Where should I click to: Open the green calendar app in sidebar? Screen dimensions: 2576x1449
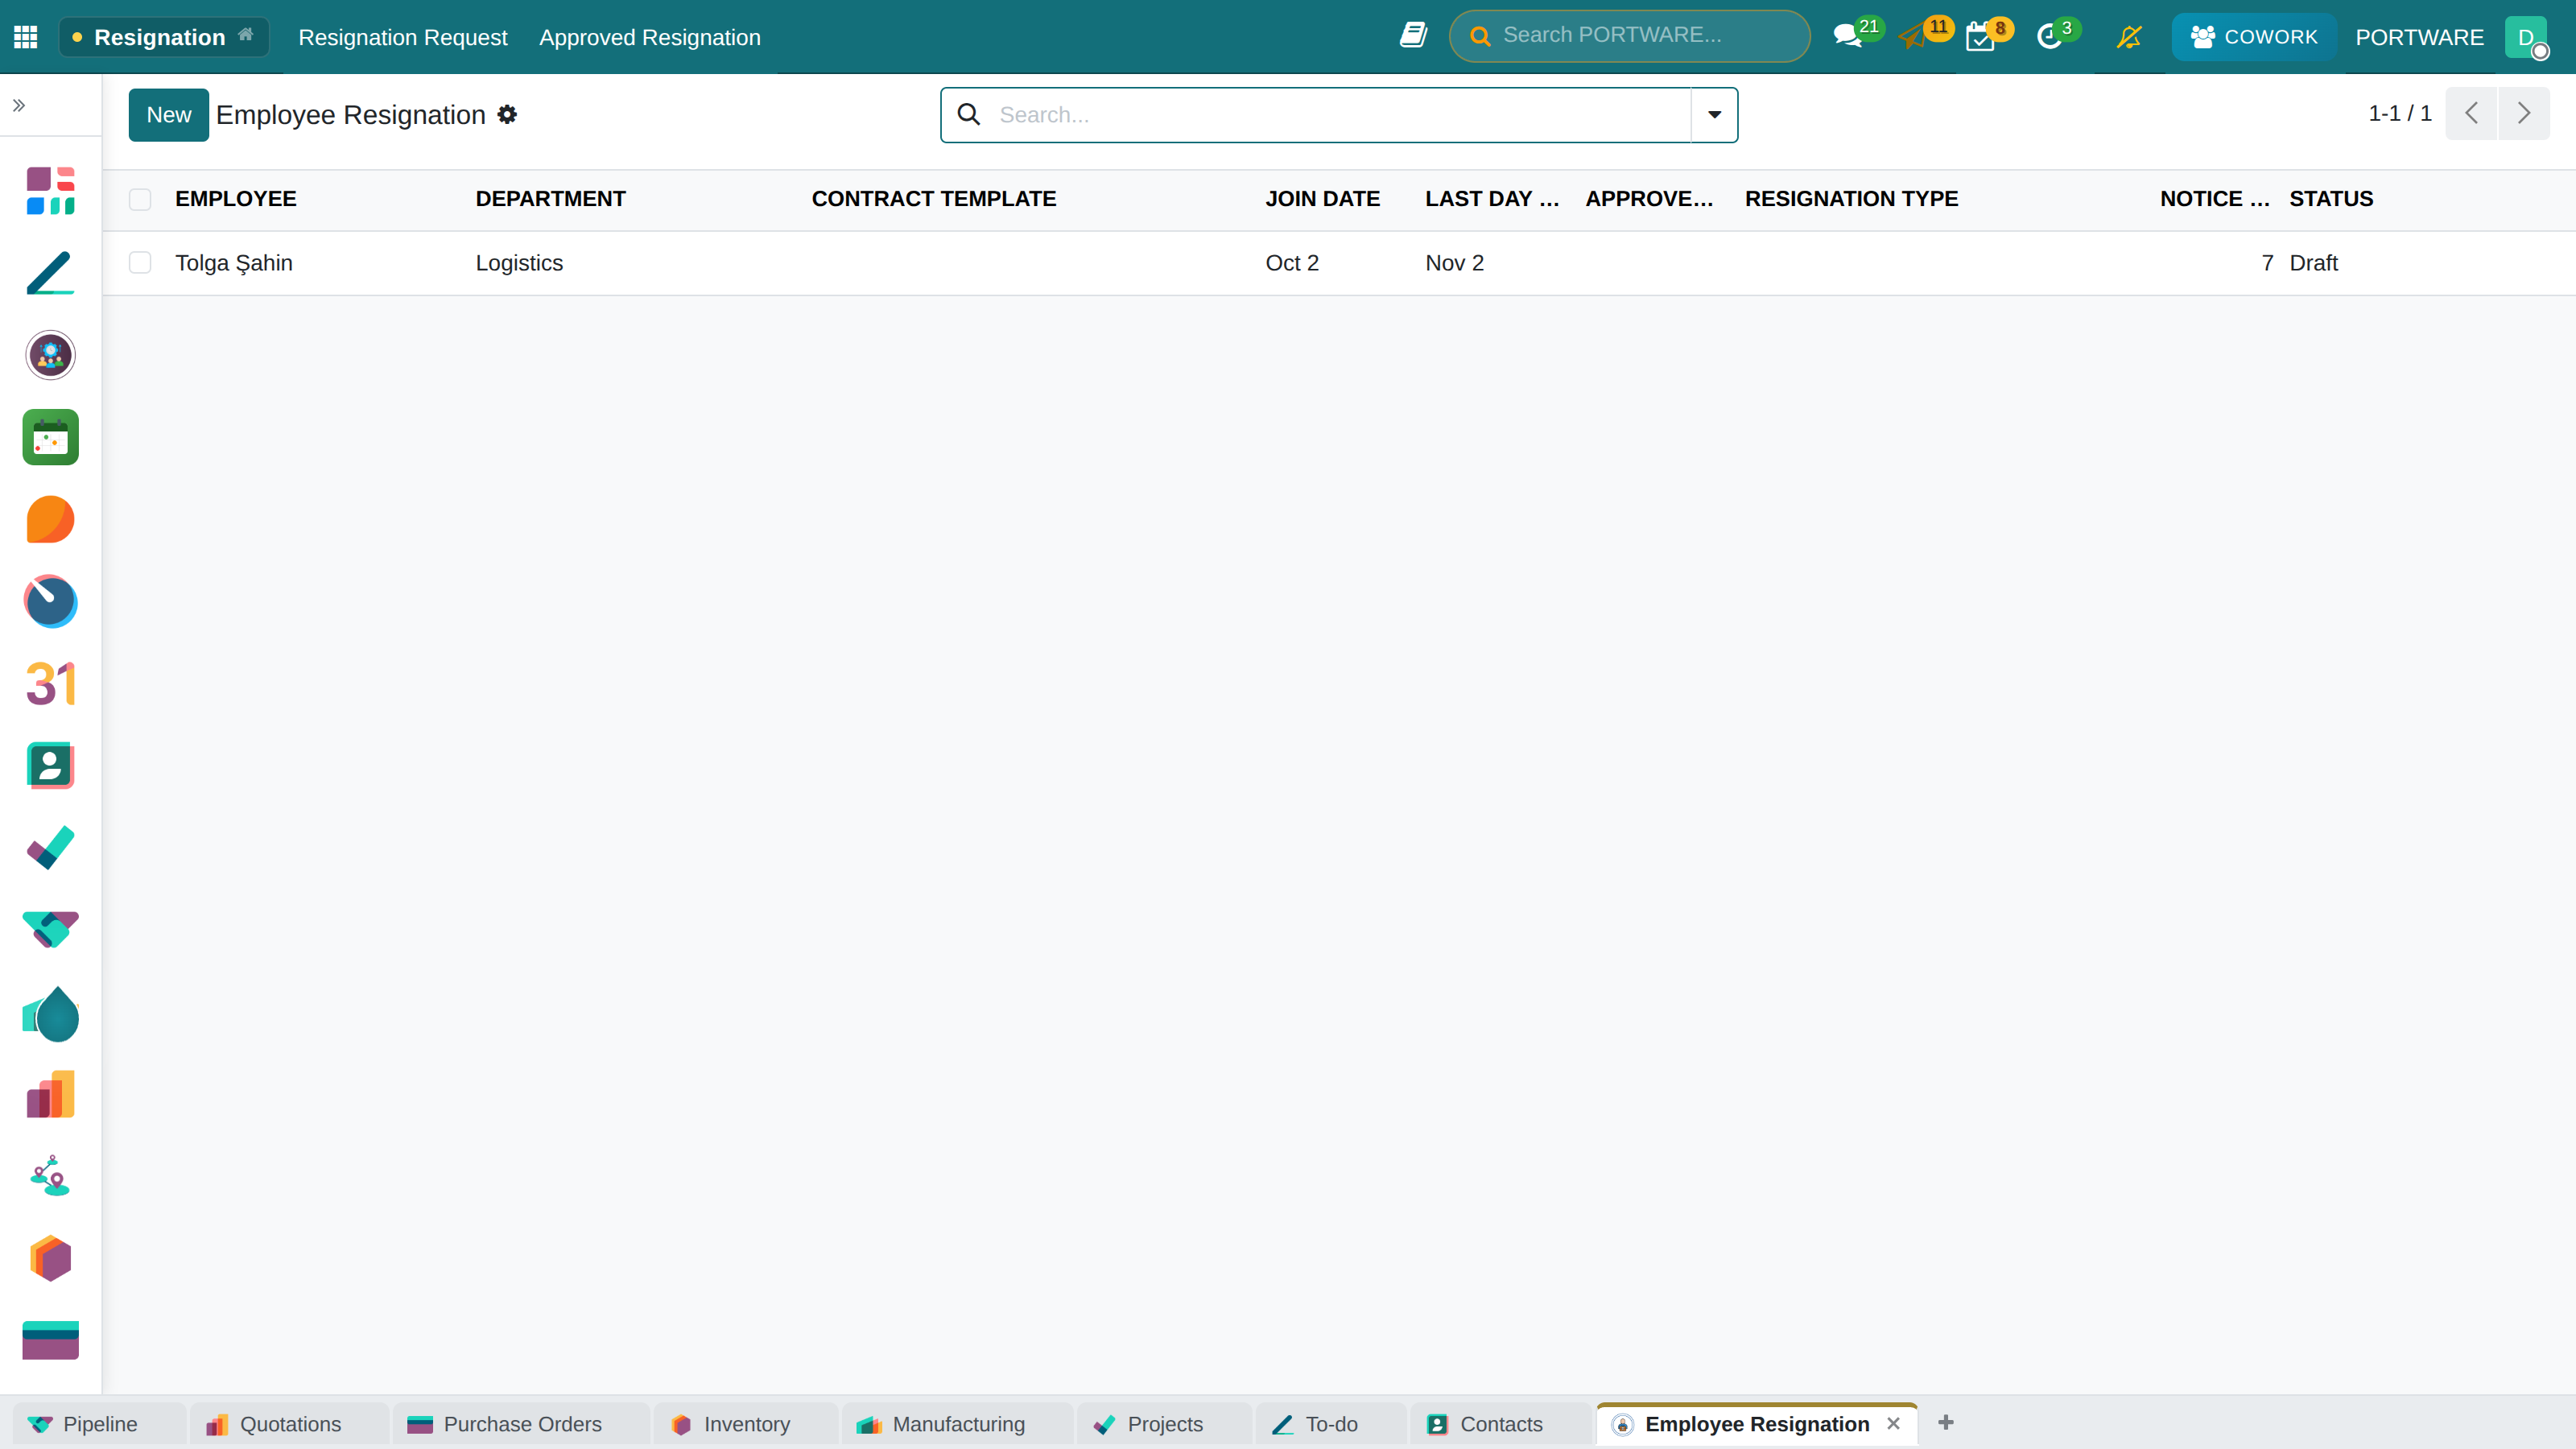[x=50, y=437]
